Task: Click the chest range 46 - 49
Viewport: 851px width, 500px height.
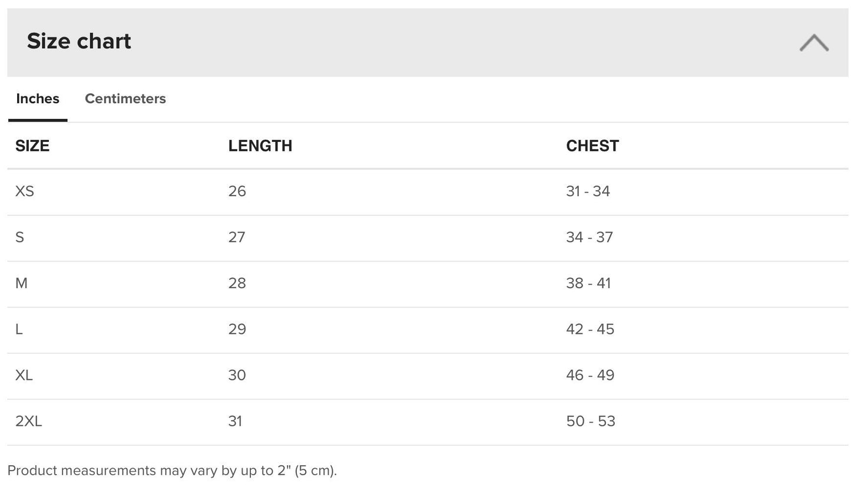Action: pos(590,375)
